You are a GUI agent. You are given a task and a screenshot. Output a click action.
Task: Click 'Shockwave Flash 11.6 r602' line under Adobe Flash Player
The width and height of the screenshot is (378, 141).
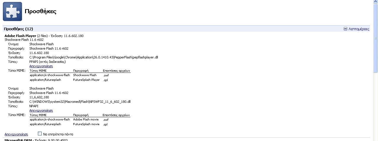click(x=24, y=40)
